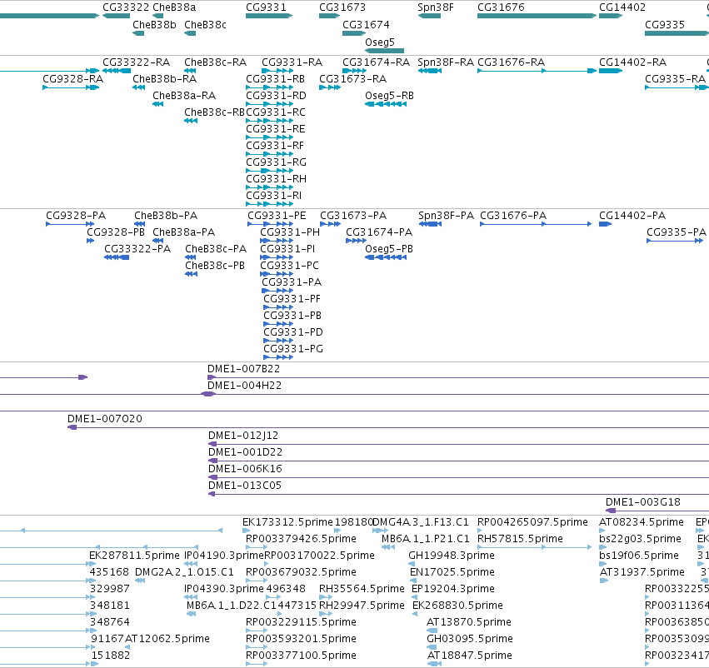This screenshot has width=709, height=668.
Task: Click BAC clone DME1-003G18
Action: click(643, 502)
